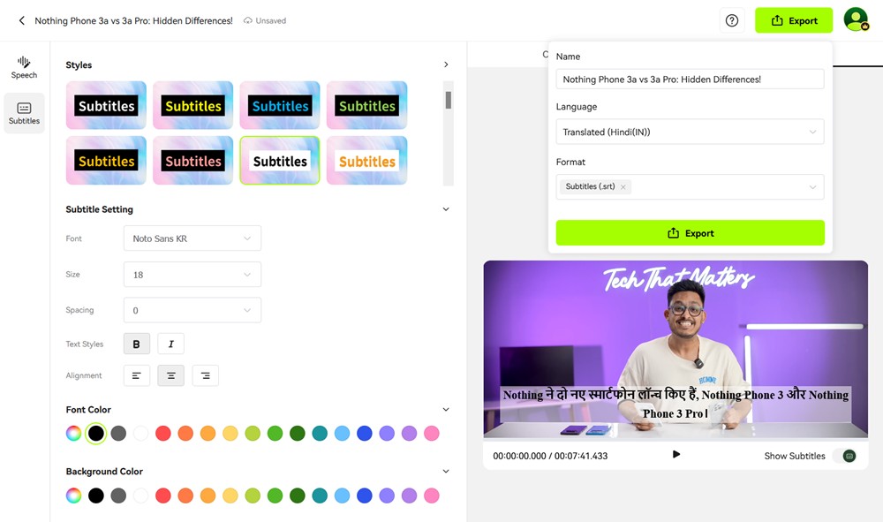
Task: Open the help question mark icon
Action: tap(731, 21)
